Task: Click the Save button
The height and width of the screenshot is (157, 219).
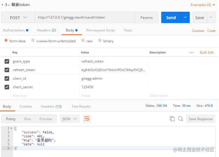Action: pos(200,17)
